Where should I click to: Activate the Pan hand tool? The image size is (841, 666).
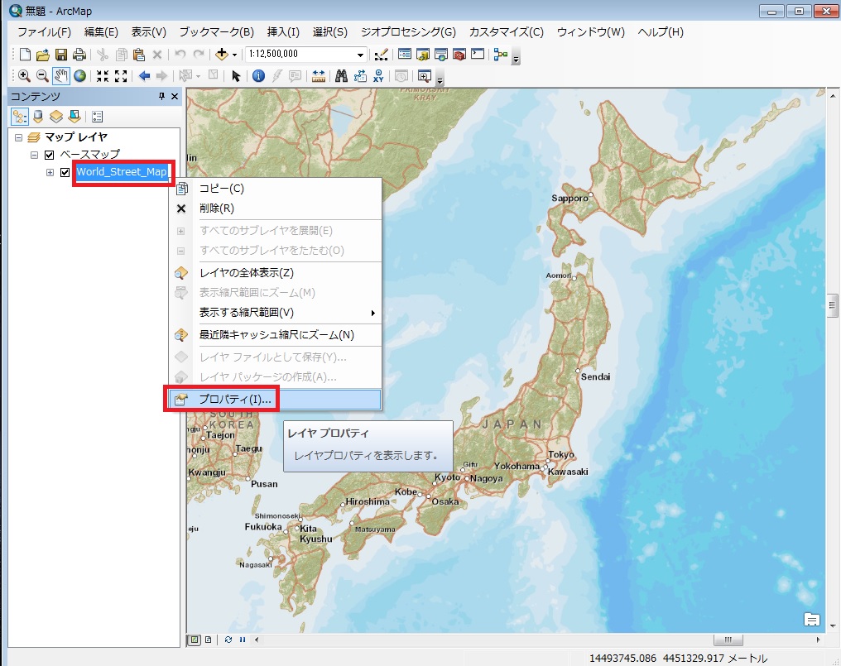point(60,76)
